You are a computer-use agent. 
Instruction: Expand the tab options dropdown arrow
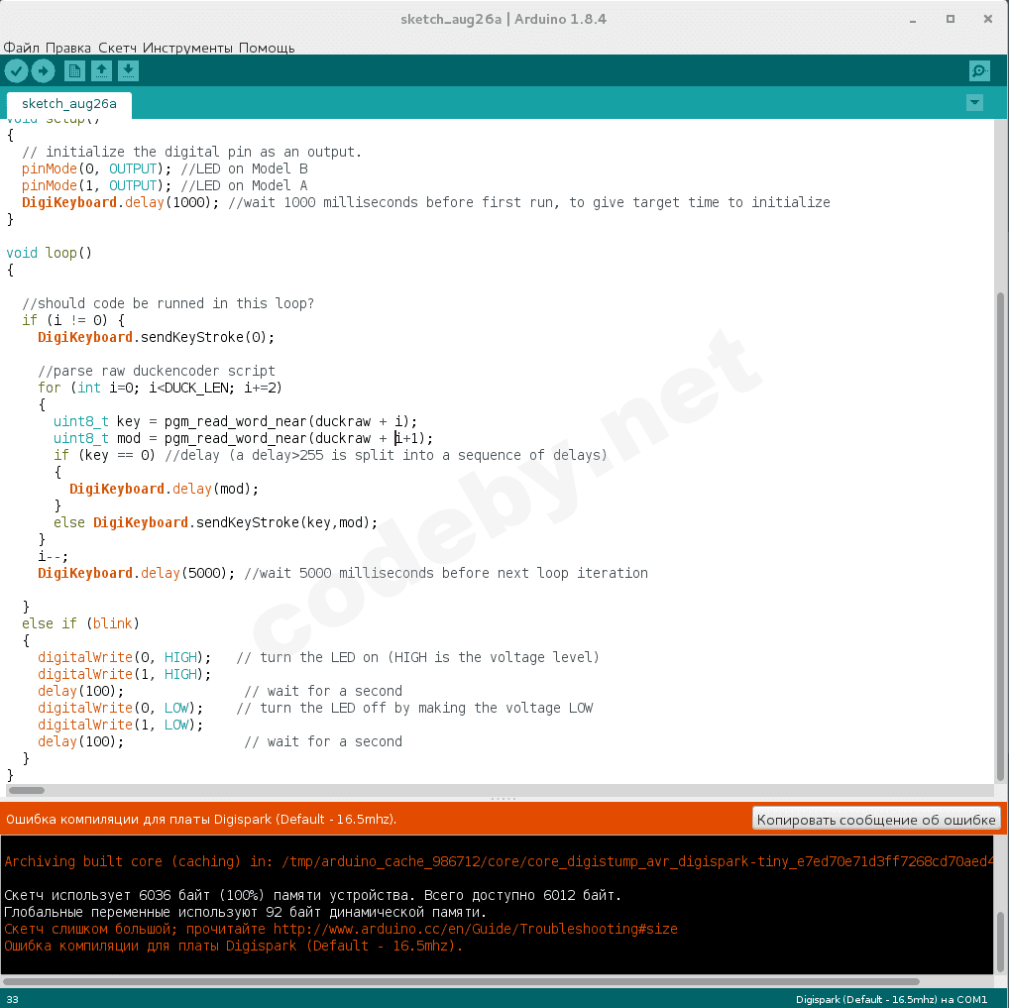pos(975,102)
